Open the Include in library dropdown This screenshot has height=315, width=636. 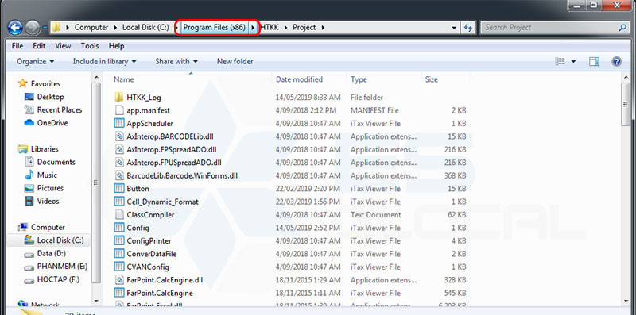click(x=105, y=62)
